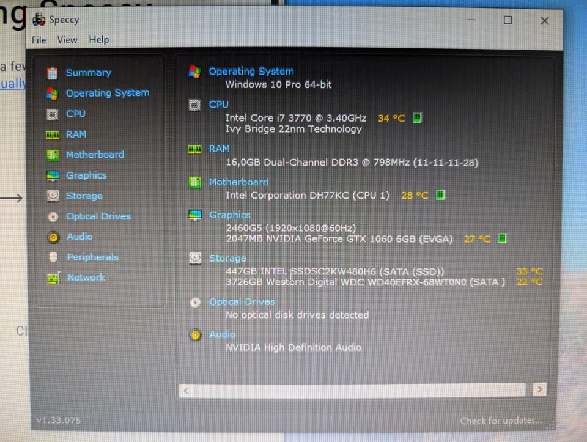
Task: Select Network in the sidebar list
Action: pyautogui.click(x=86, y=278)
